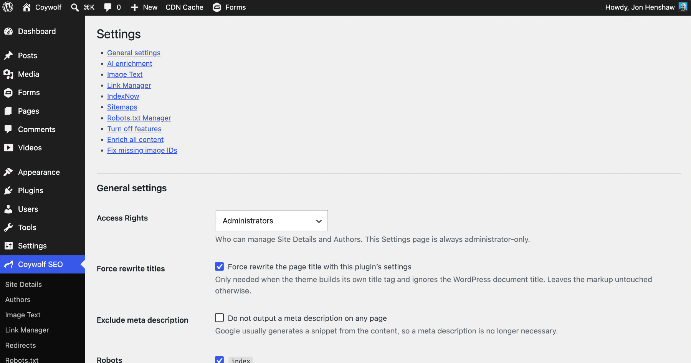Screen dimensions: 691x363
Task: Jump to General settings link
Action: point(134,53)
